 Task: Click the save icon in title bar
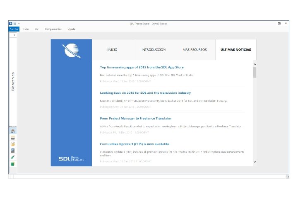click(x=15, y=23)
